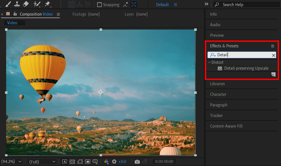Click the Reset Exposure icon

click(x=114, y=162)
